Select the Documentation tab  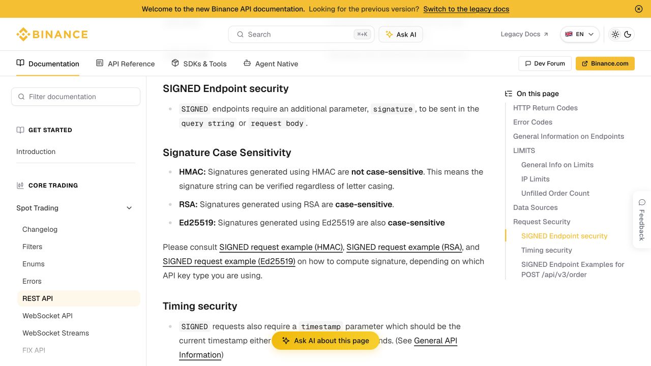(48, 64)
